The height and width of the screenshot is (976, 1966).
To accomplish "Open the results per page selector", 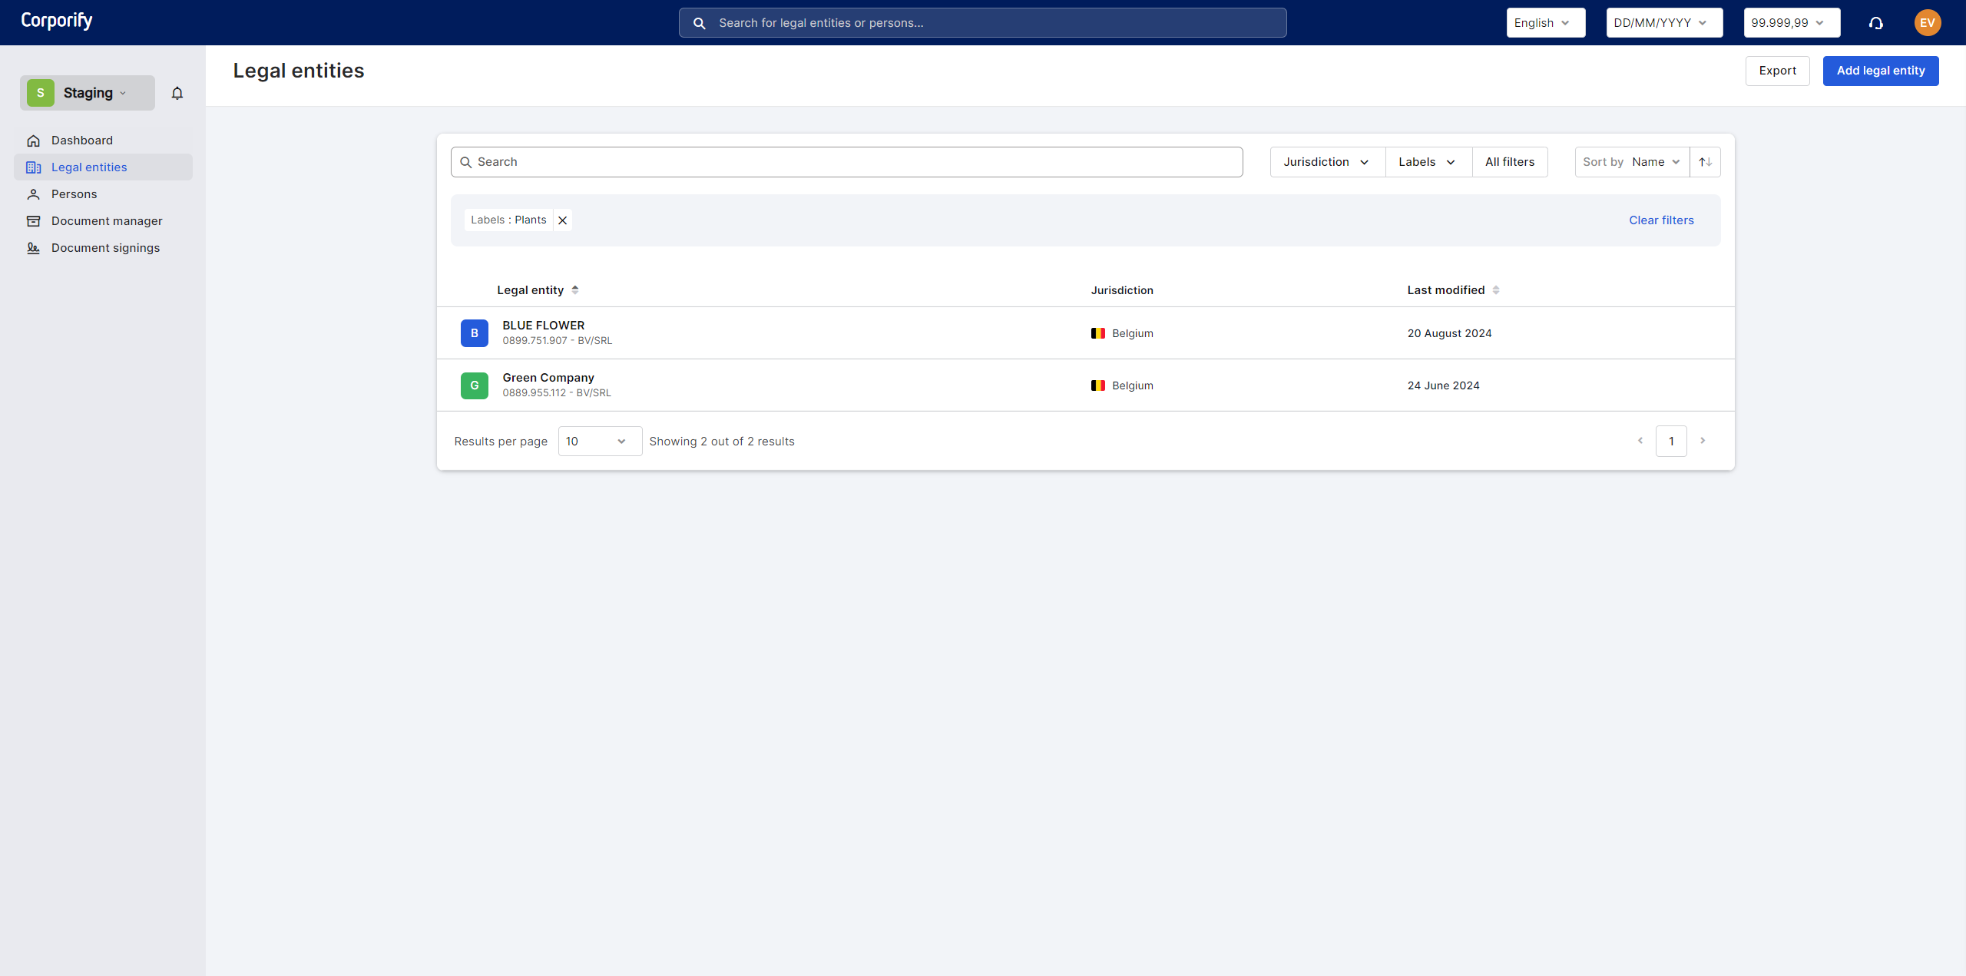I will 599,442.
